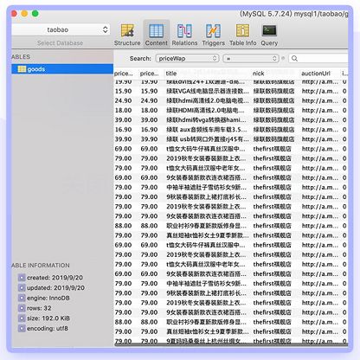Click the 'engine: InnoDB' info entry

pyautogui.click(x=44, y=298)
